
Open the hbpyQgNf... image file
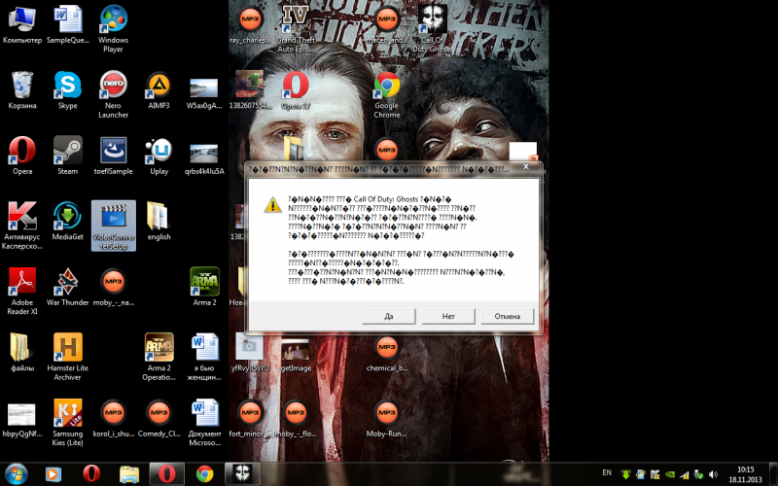(21, 421)
